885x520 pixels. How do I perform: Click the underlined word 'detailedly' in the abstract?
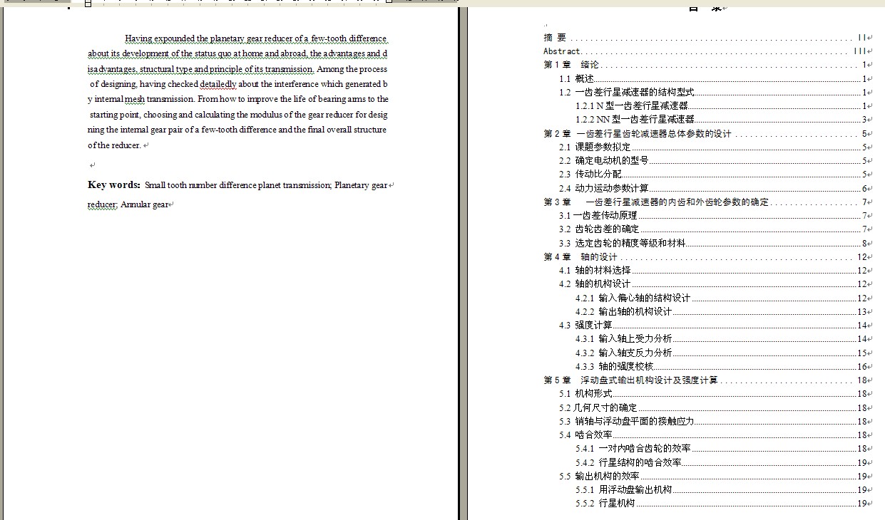(218, 84)
